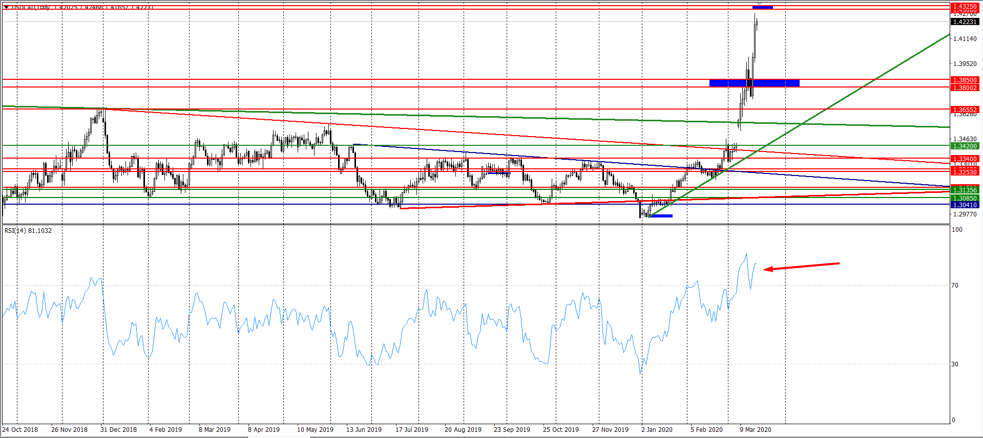The image size is (983, 438).
Task: Click the gray chart shift marker at top
Action: tap(759, 4)
